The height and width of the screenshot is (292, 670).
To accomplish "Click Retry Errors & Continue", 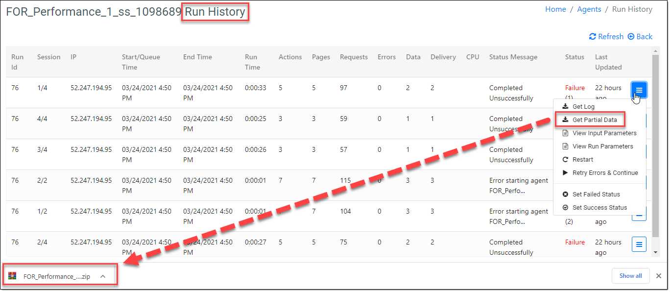I will pos(605,173).
